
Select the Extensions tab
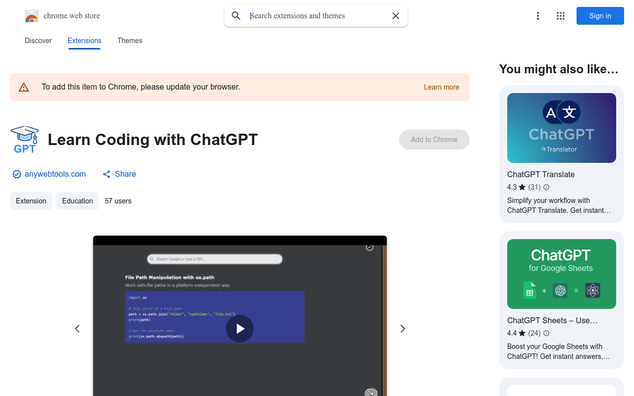coord(85,41)
